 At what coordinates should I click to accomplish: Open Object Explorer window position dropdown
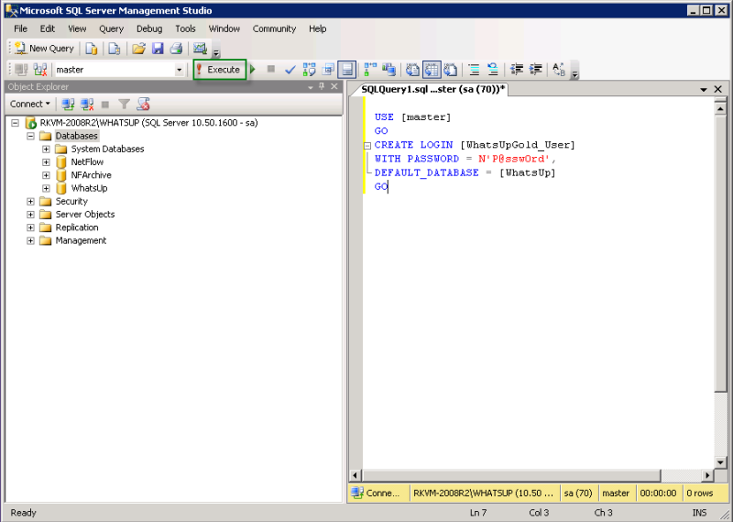(310, 87)
